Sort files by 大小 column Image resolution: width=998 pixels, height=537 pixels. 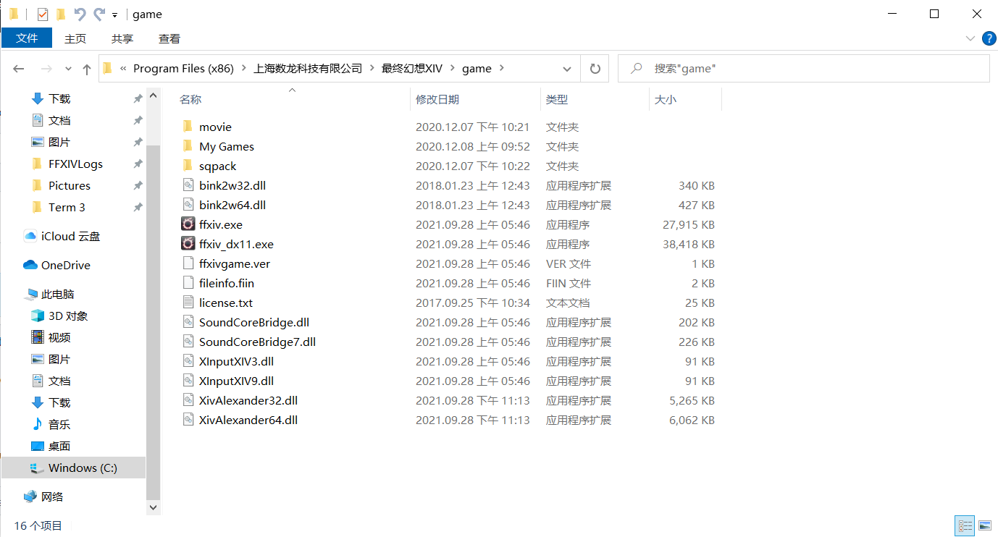point(685,99)
